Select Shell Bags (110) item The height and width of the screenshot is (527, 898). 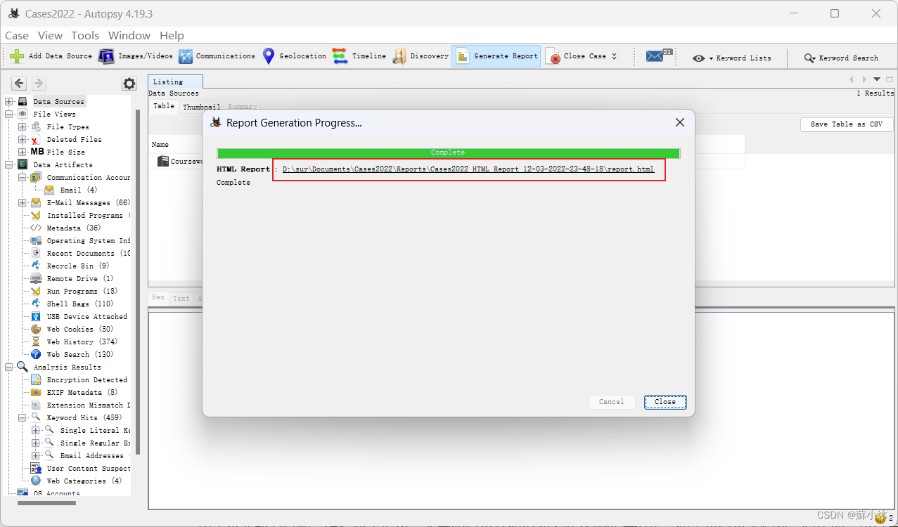[80, 304]
